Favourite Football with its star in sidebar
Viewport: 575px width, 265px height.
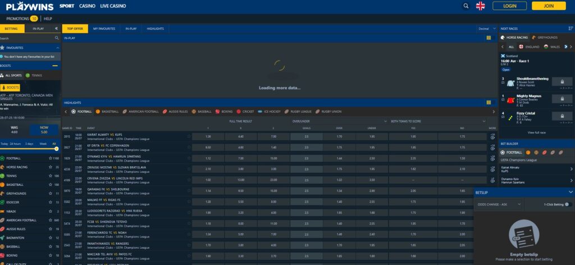pyautogui.click(x=50, y=158)
